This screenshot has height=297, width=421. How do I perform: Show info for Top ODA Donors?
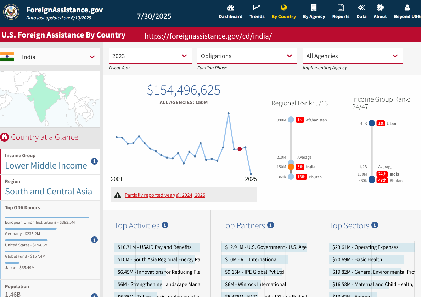(94, 240)
